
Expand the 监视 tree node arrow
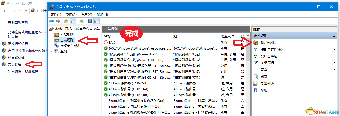pyautogui.click(x=51, y=51)
